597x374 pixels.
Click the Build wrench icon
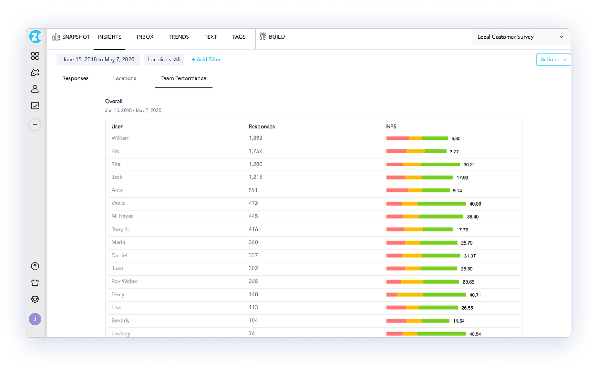coord(263,37)
